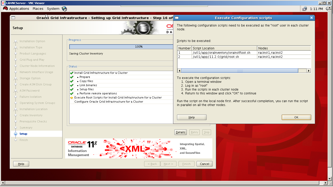333x187 pixels.
Task: Select the Operating System Groups step
Action: 37,103
